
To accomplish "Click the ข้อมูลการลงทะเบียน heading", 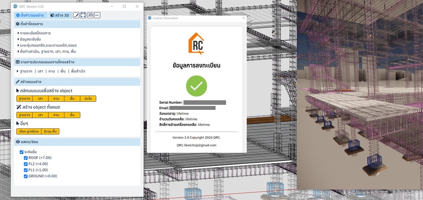I will click(197, 65).
